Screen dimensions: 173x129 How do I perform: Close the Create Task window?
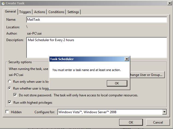point(169,3)
